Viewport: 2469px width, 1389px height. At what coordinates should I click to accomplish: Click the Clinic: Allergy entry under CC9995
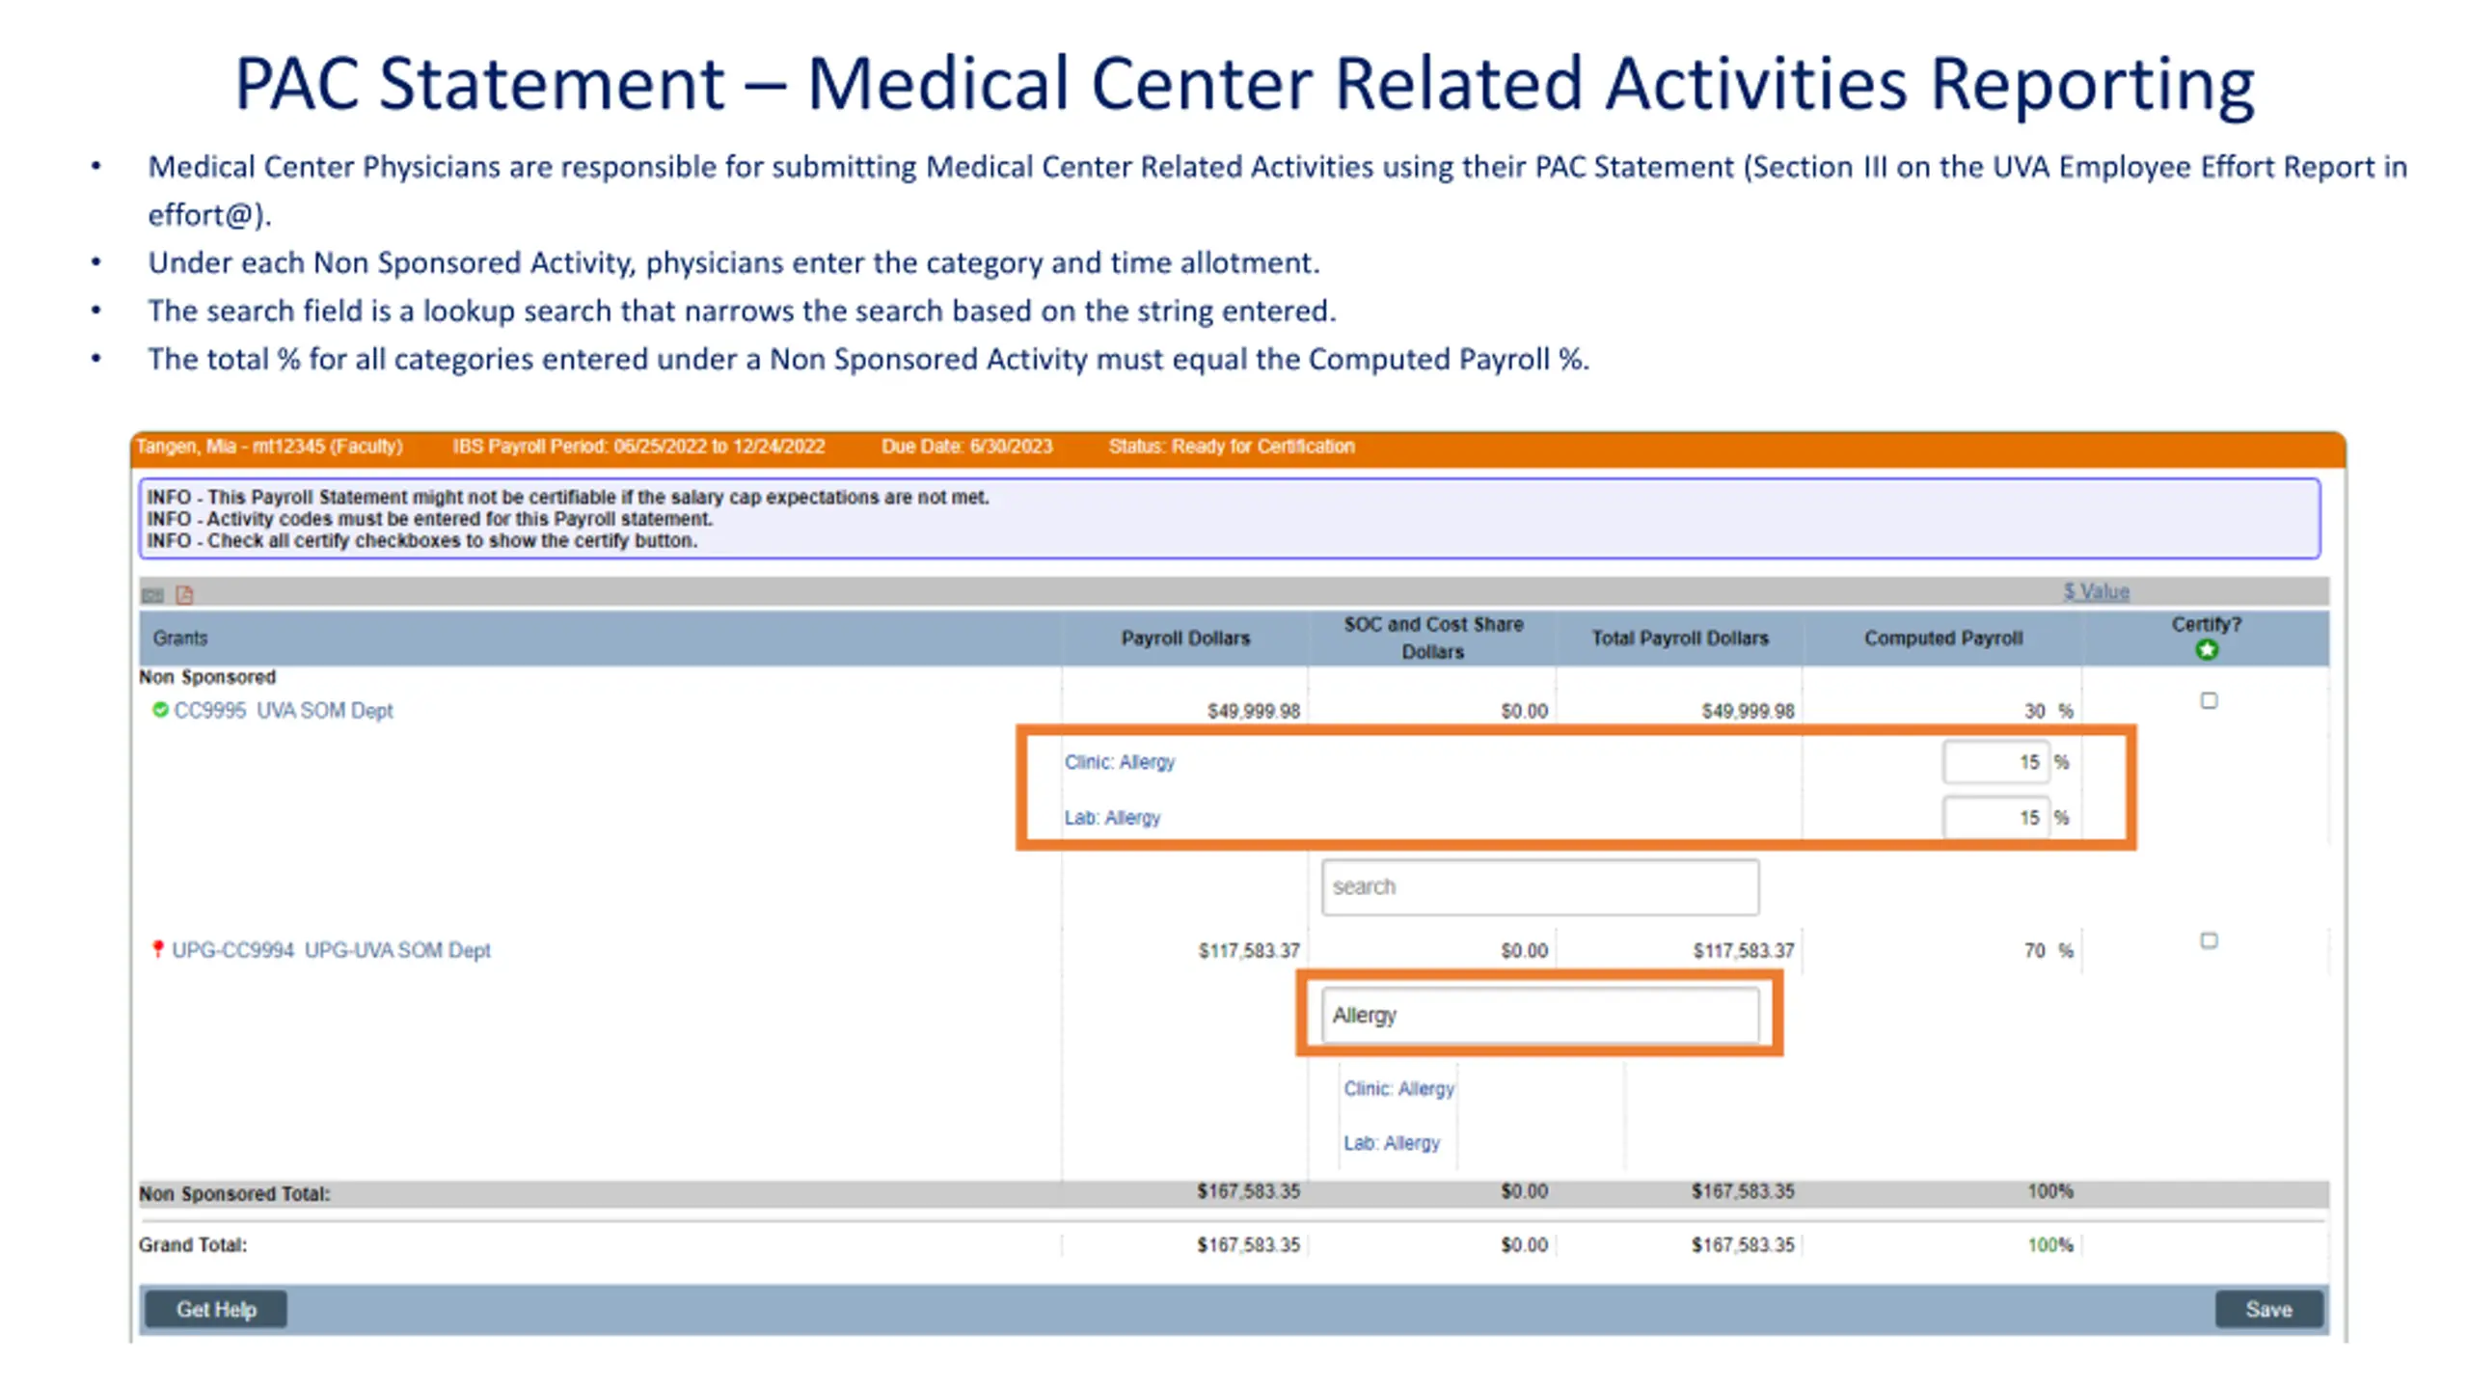click(1120, 762)
